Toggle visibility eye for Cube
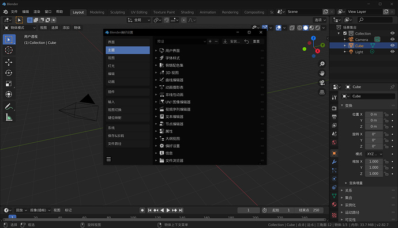The image size is (398, 228). 392,45
